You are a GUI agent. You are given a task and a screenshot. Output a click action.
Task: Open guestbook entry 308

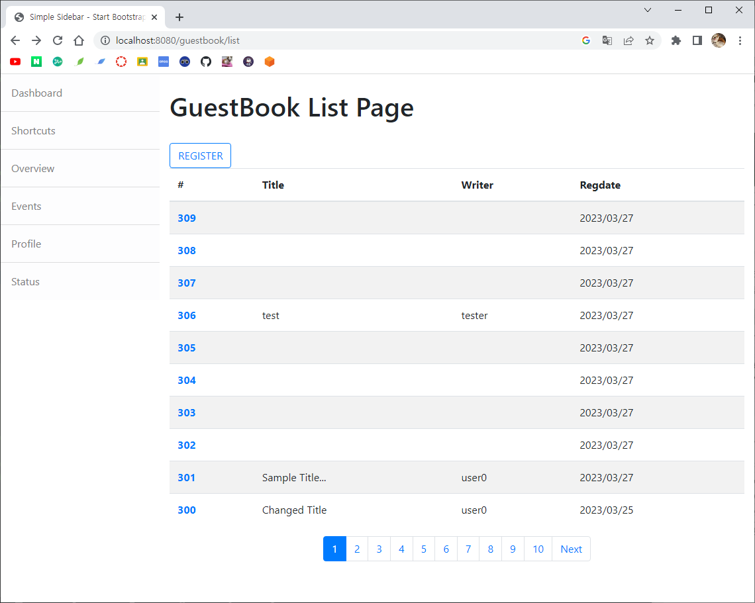pos(187,251)
